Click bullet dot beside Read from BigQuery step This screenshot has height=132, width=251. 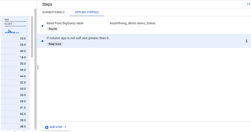(x=43, y=26)
